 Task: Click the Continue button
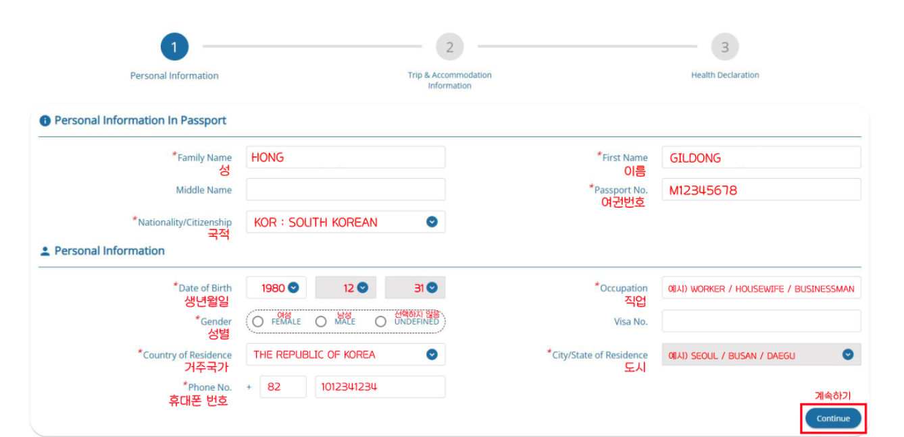pyautogui.click(x=833, y=418)
